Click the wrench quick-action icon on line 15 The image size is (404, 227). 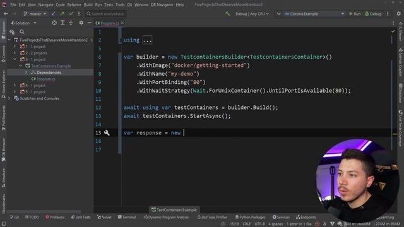pos(107,132)
